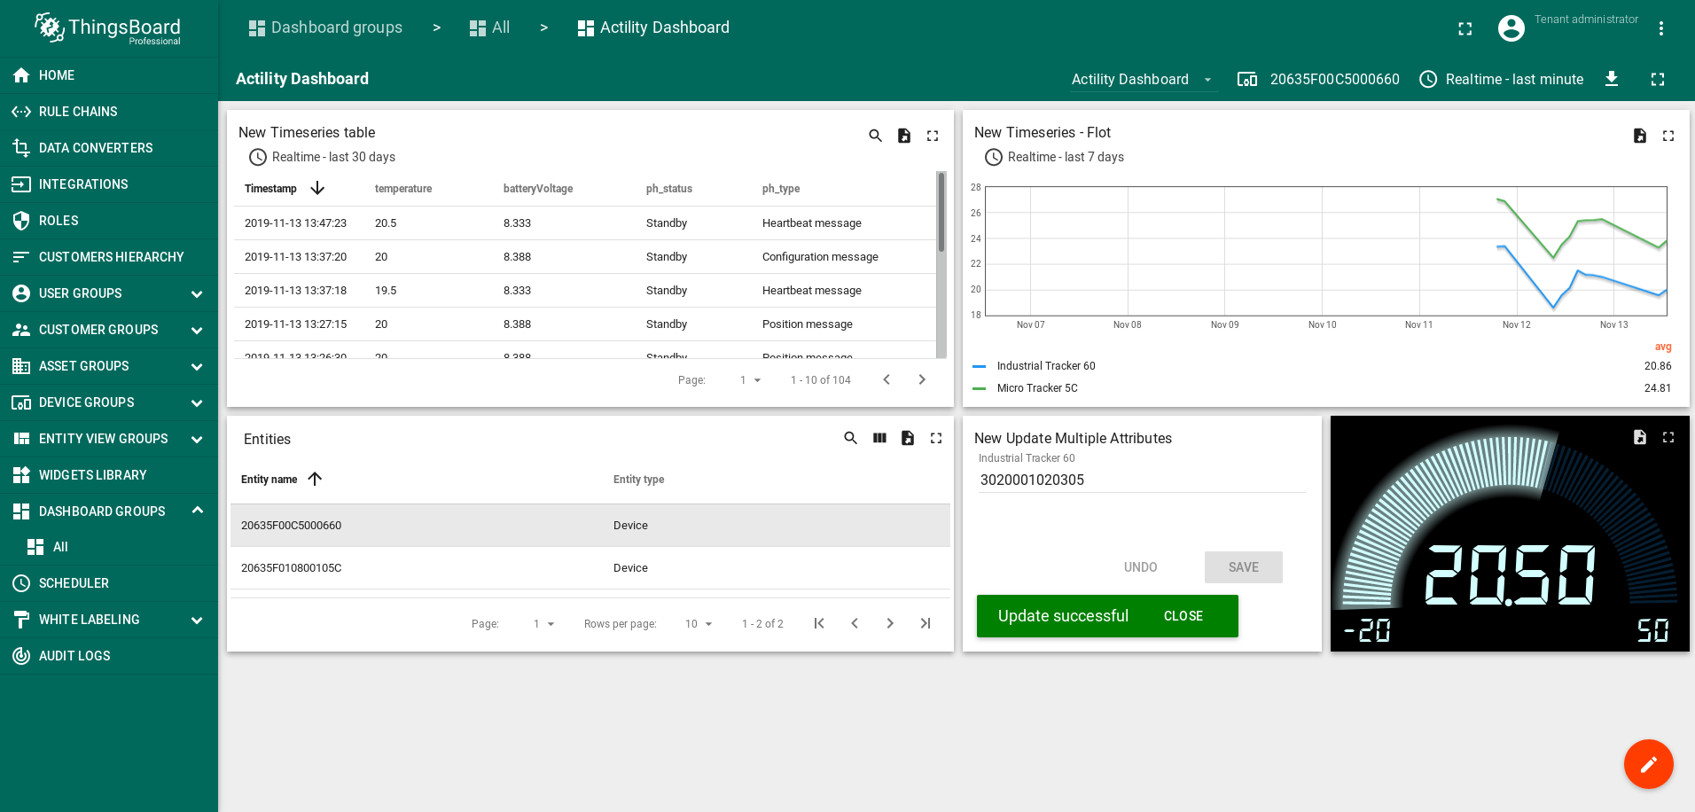The height and width of the screenshot is (812, 1695).
Task: Close the Update successful notification
Action: (x=1183, y=616)
